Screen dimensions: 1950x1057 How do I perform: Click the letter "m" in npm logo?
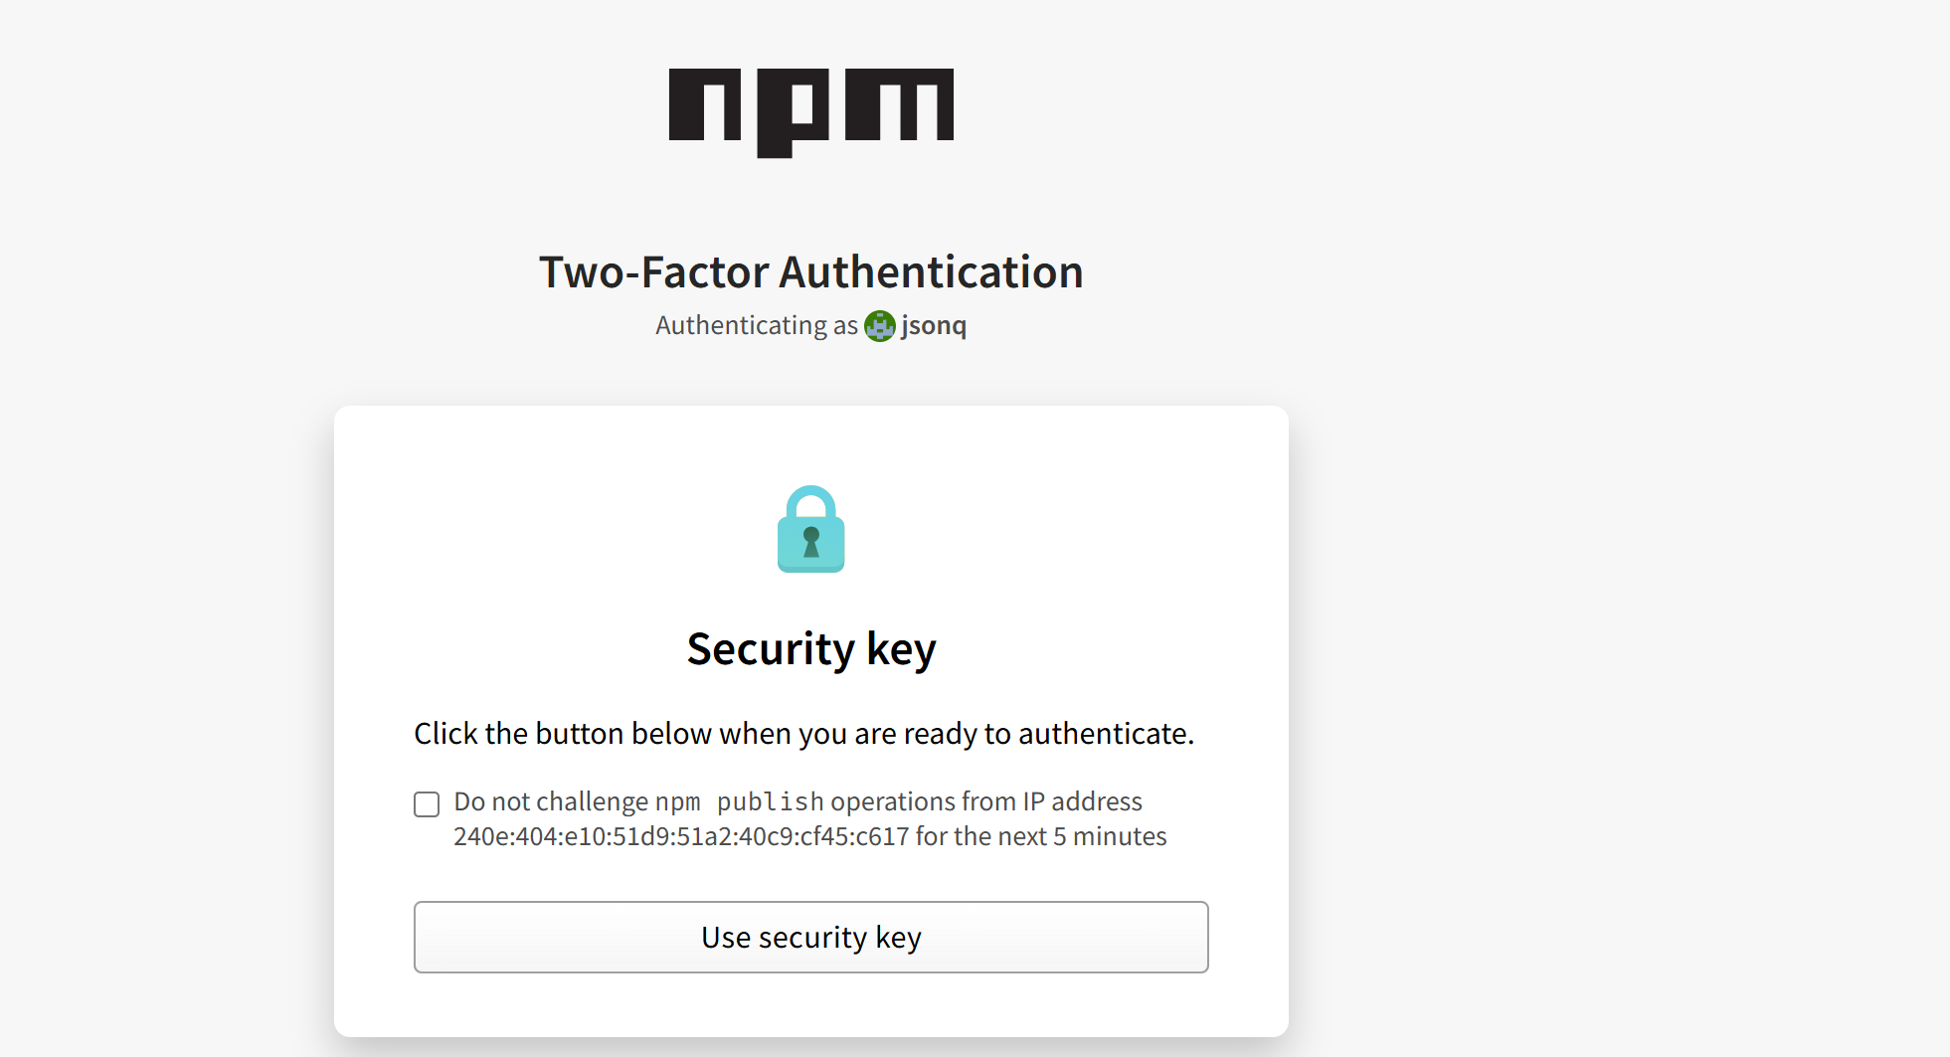[x=899, y=104]
